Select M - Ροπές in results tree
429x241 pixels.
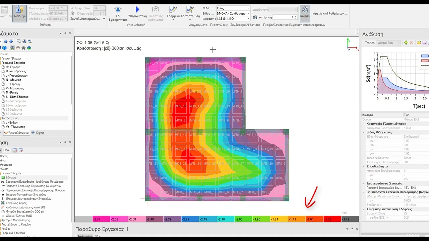[12, 93]
